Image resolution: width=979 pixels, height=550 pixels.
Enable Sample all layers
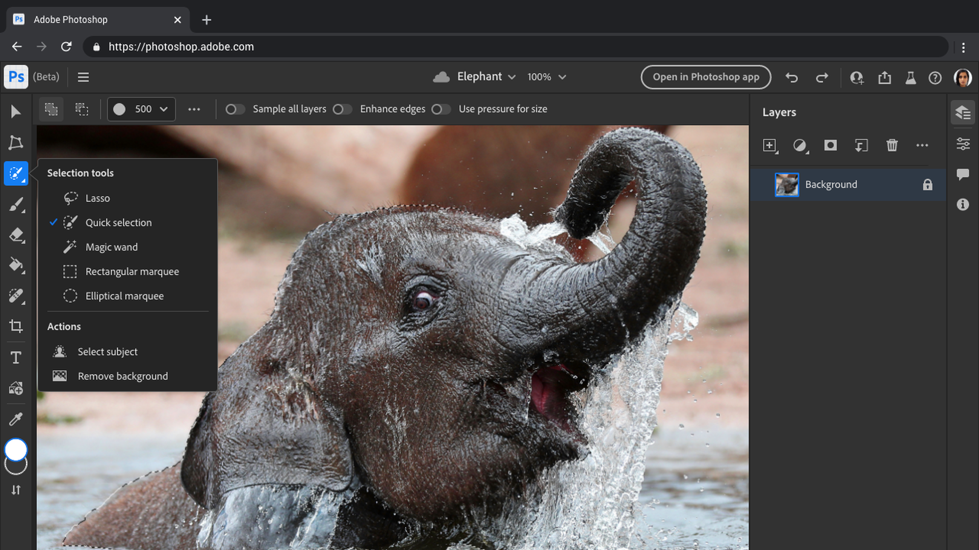235,109
